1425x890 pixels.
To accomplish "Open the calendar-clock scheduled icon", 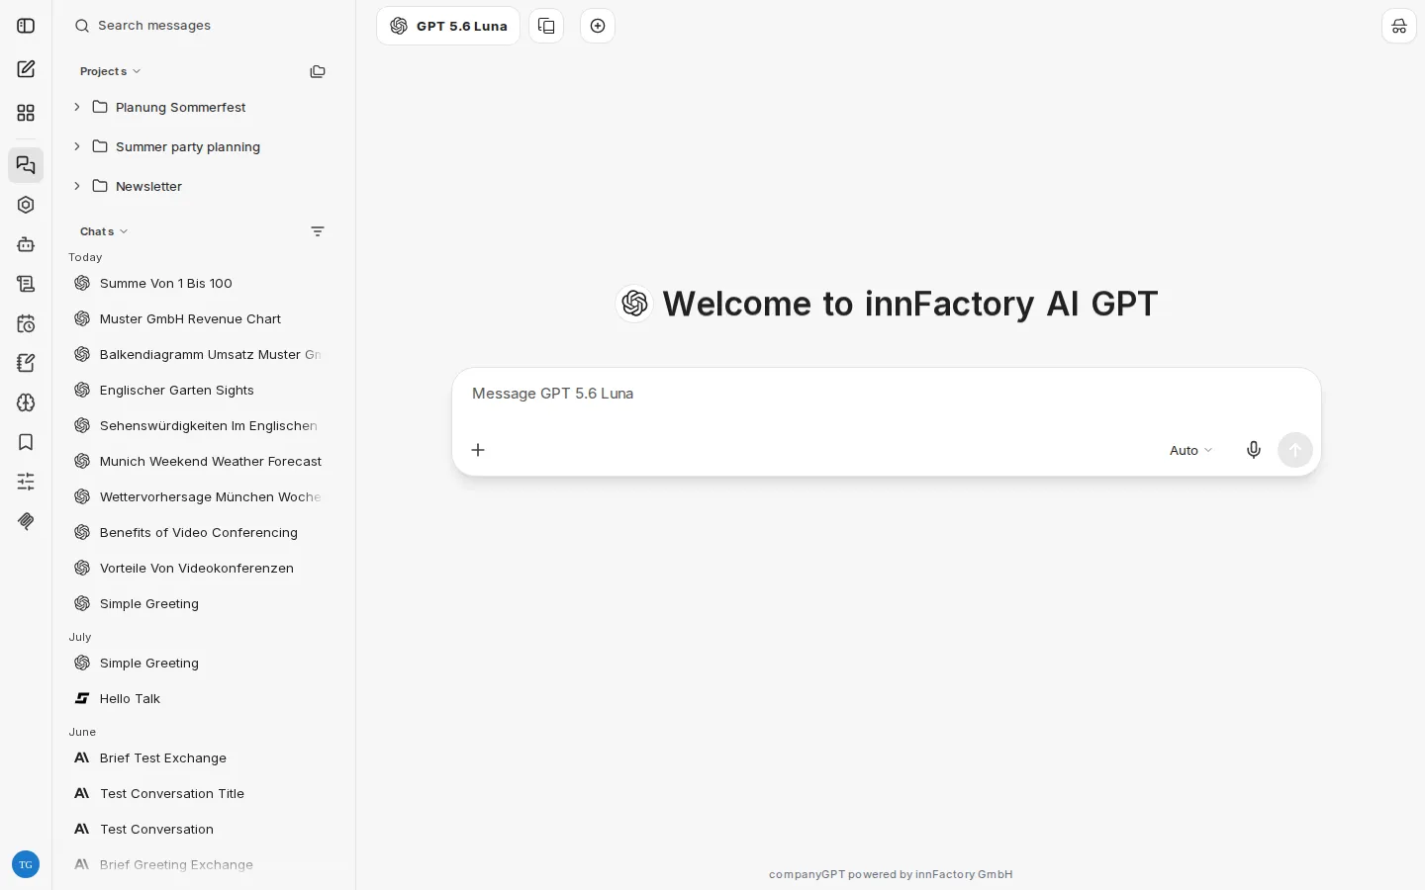I will 26,323.
